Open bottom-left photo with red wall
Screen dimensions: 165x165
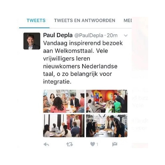click(x=64, y=126)
